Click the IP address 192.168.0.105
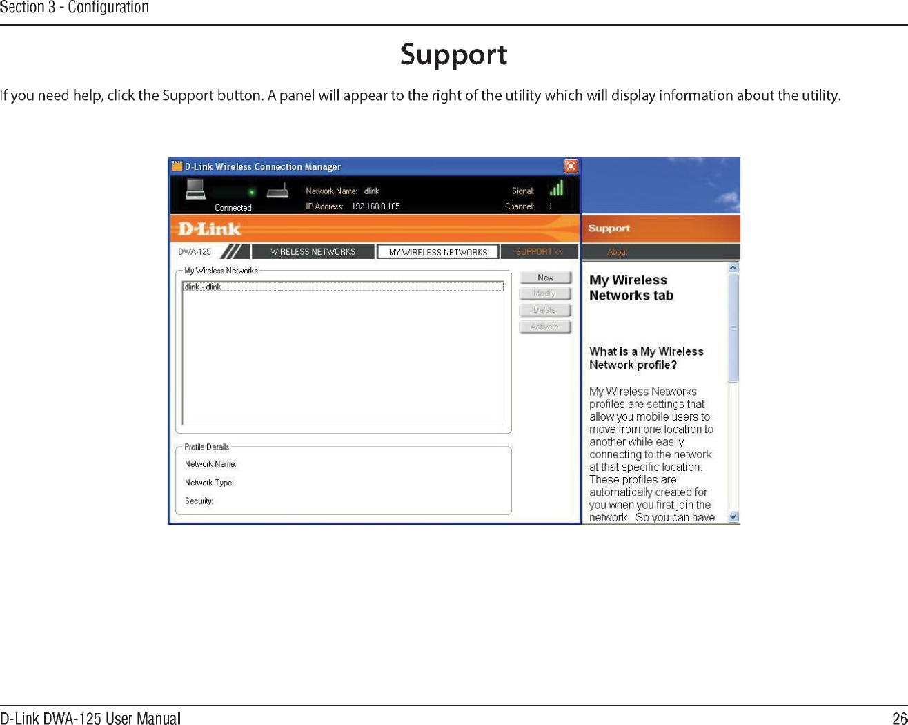Screen dimensions: 908x725 [x=375, y=206]
